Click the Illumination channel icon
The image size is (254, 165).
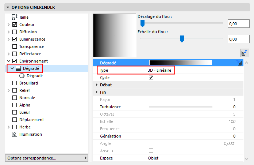[x=15, y=134]
